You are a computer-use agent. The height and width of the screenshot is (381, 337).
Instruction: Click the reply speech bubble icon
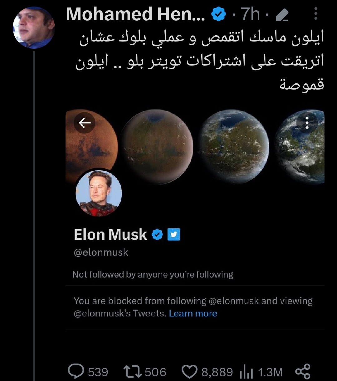click(x=76, y=372)
